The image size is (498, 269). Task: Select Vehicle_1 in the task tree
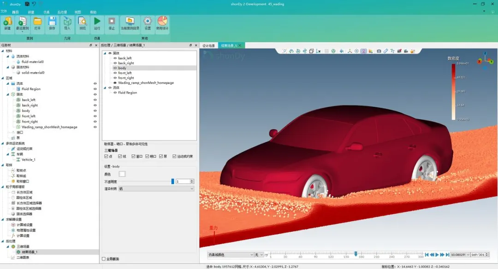[x=28, y=159]
